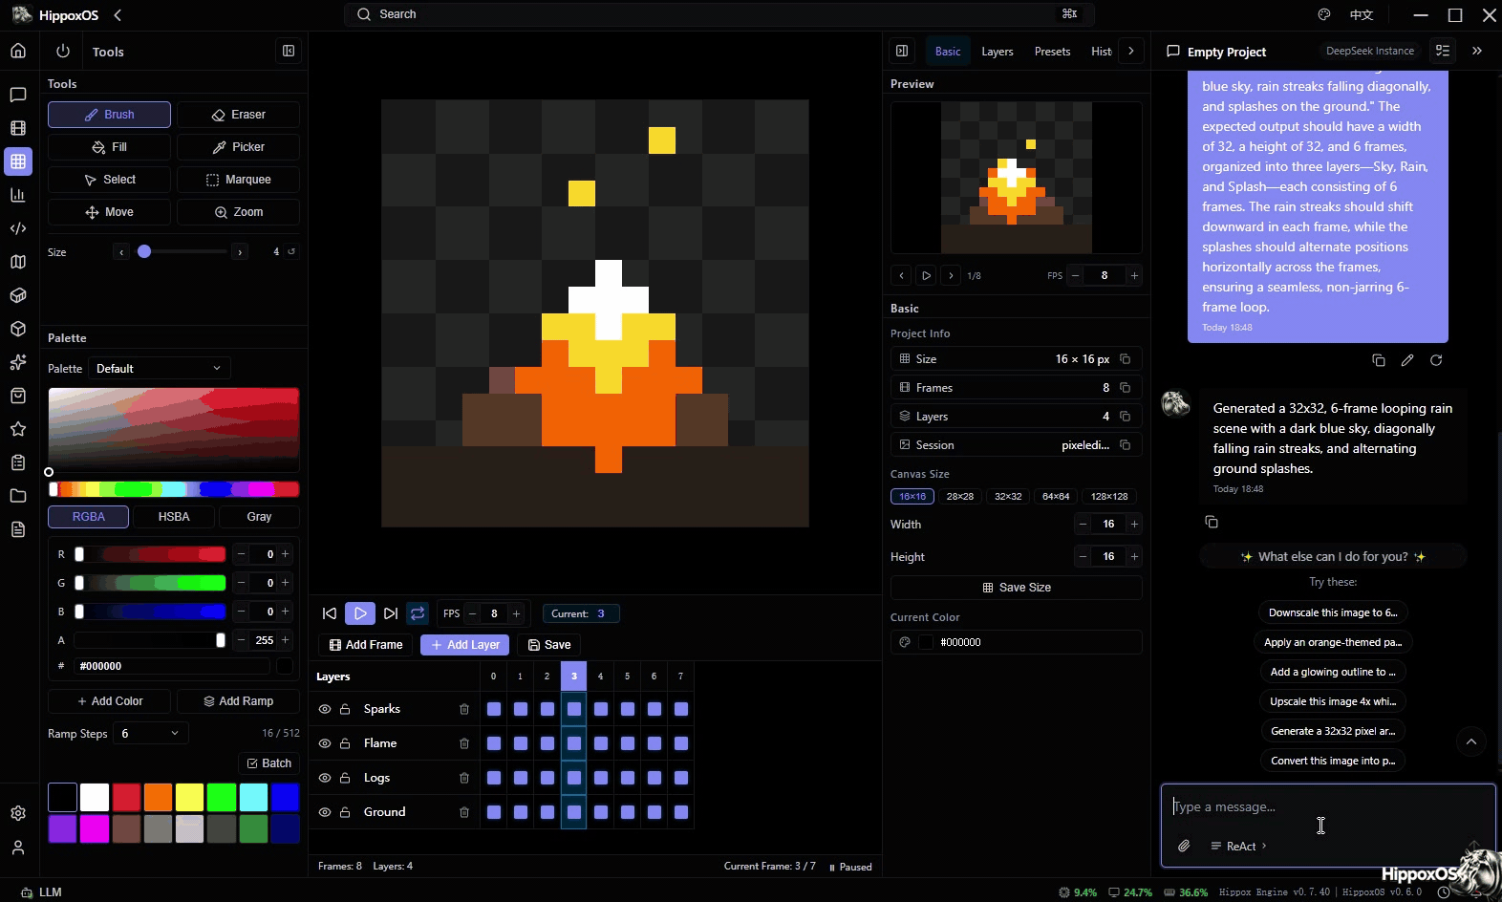Toggle loop playback in timeline
This screenshot has width=1502, height=902.
click(x=418, y=613)
